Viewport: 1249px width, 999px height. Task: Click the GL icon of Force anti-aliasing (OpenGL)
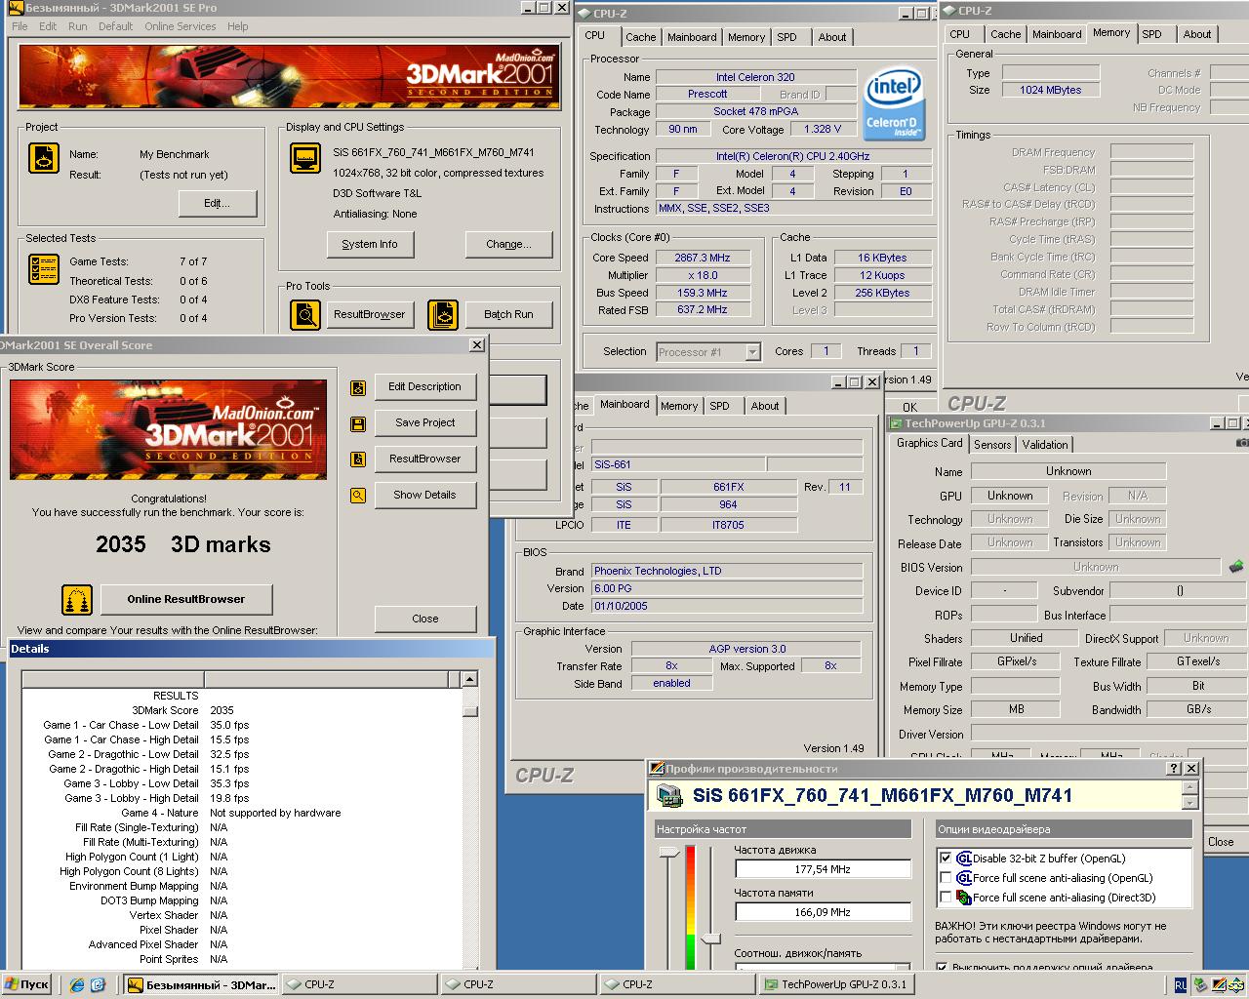pos(964,878)
